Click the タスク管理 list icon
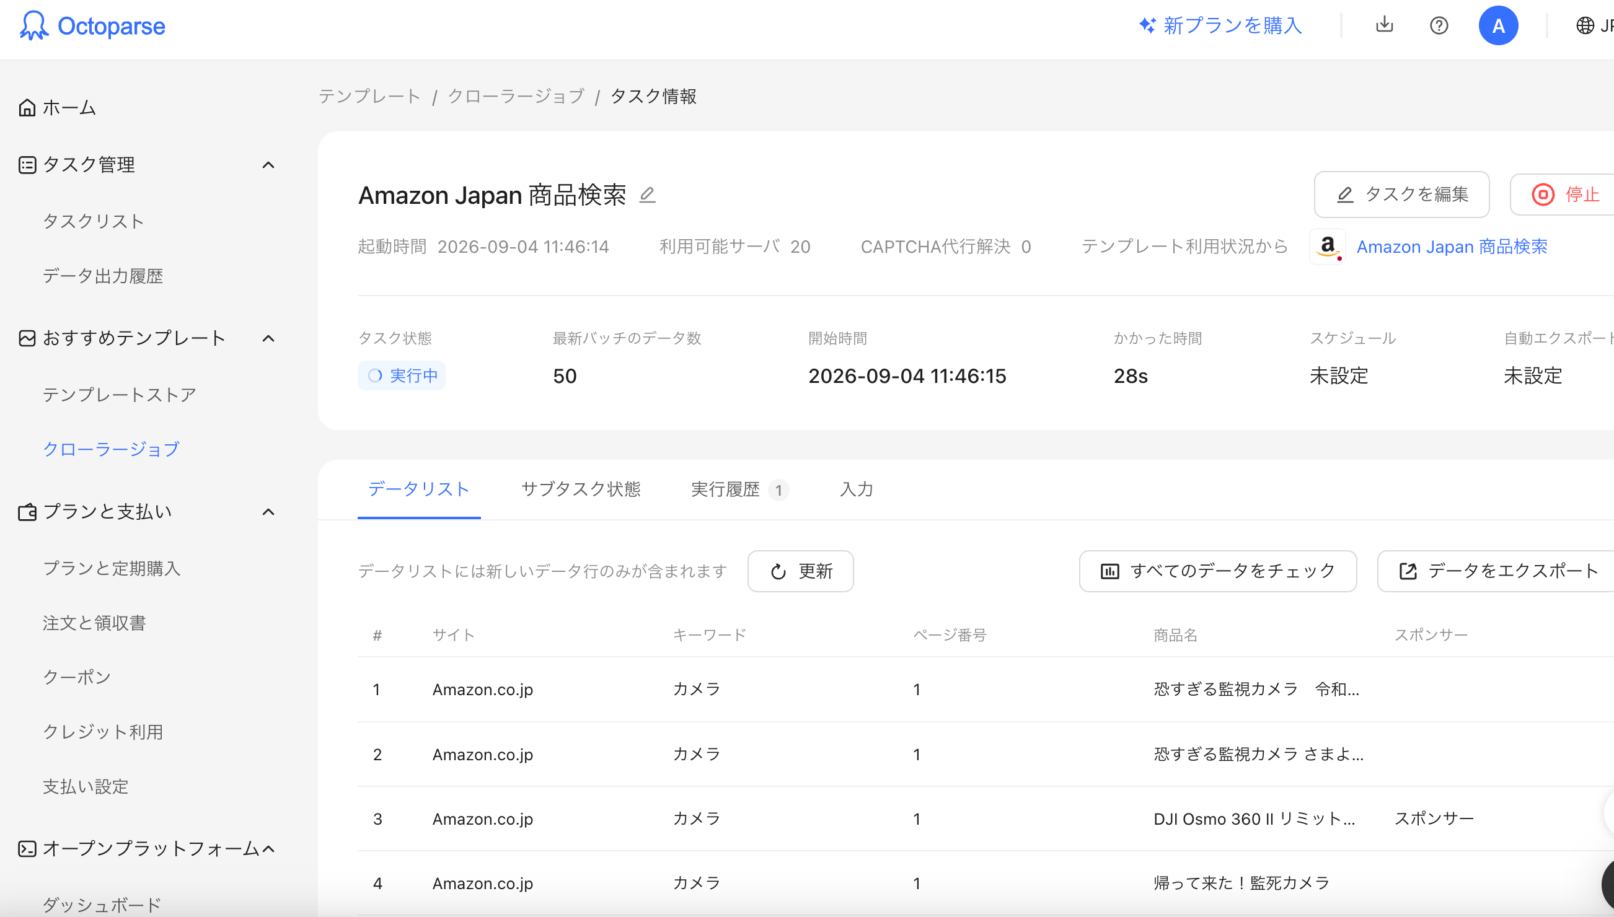Viewport: 1614px width, 917px height. (x=27, y=165)
